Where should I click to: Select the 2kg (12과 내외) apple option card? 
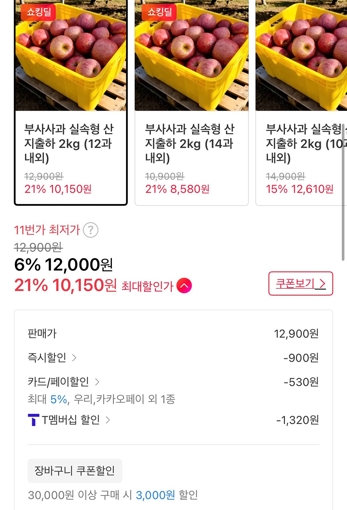click(x=71, y=103)
